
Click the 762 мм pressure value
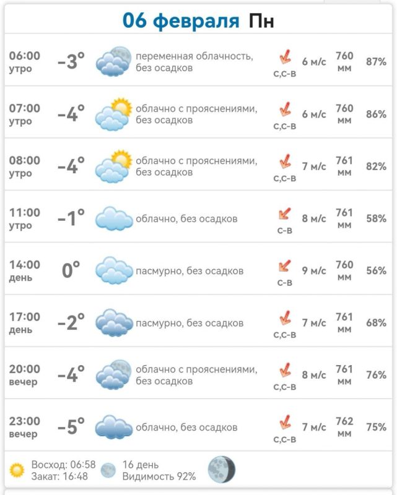[x=344, y=427]
